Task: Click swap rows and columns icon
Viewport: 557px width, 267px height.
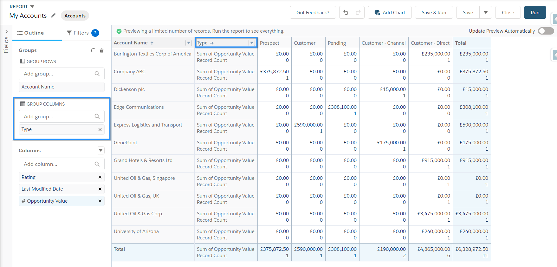Action: click(93, 50)
